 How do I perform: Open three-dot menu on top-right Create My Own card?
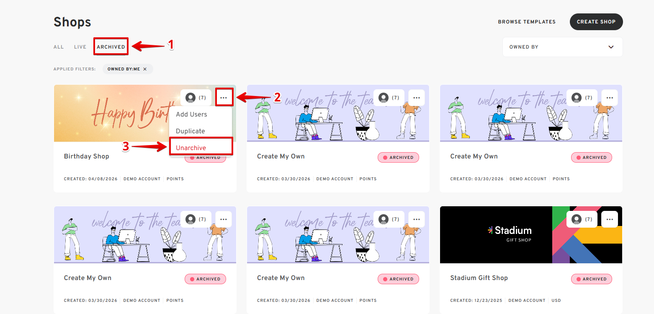(x=609, y=98)
